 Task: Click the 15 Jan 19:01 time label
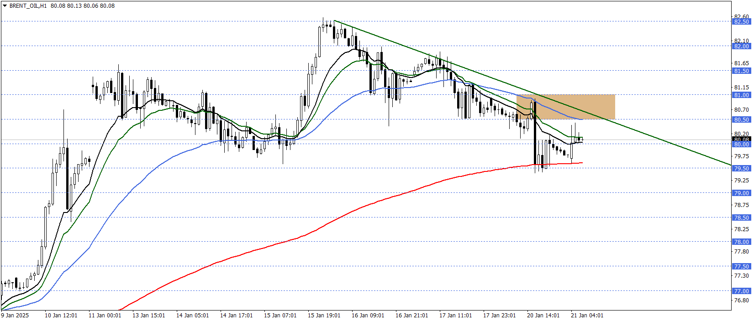coord(324,315)
